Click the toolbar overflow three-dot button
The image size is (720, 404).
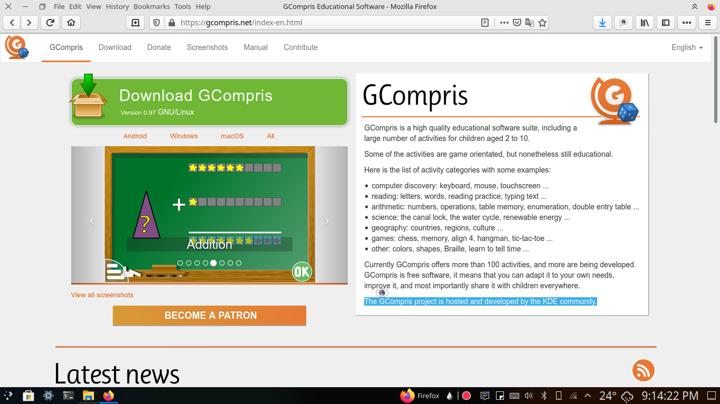[686, 23]
